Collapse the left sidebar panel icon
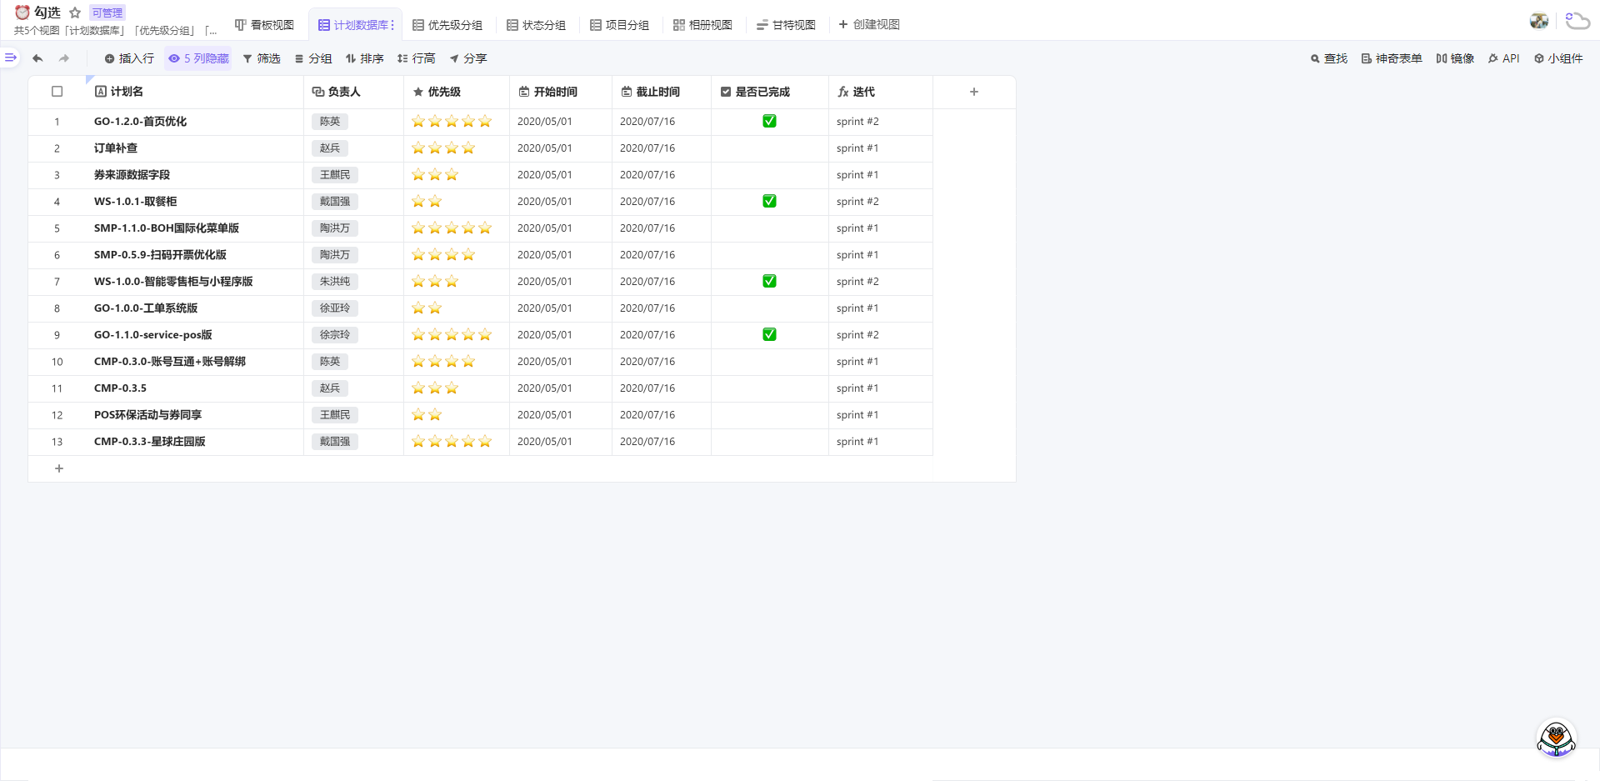Screen dimensions: 1600x781 coord(11,58)
